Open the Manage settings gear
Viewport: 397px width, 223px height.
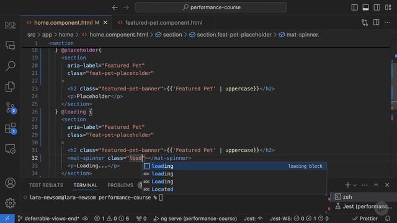point(10,203)
